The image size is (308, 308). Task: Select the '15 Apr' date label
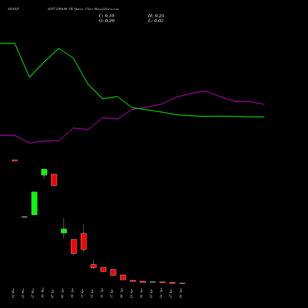pyautogui.click(x=92, y=293)
